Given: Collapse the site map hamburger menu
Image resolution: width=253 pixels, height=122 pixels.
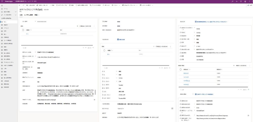Looking at the screenshot, I should point(2,5).
